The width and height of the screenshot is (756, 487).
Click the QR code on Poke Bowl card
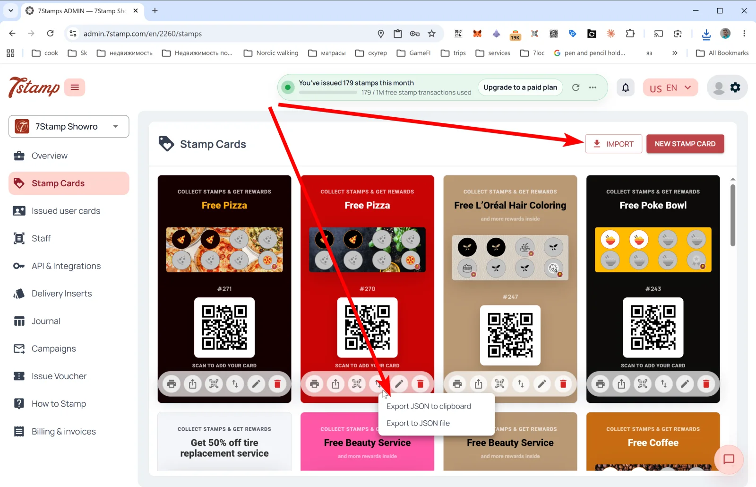tap(653, 328)
